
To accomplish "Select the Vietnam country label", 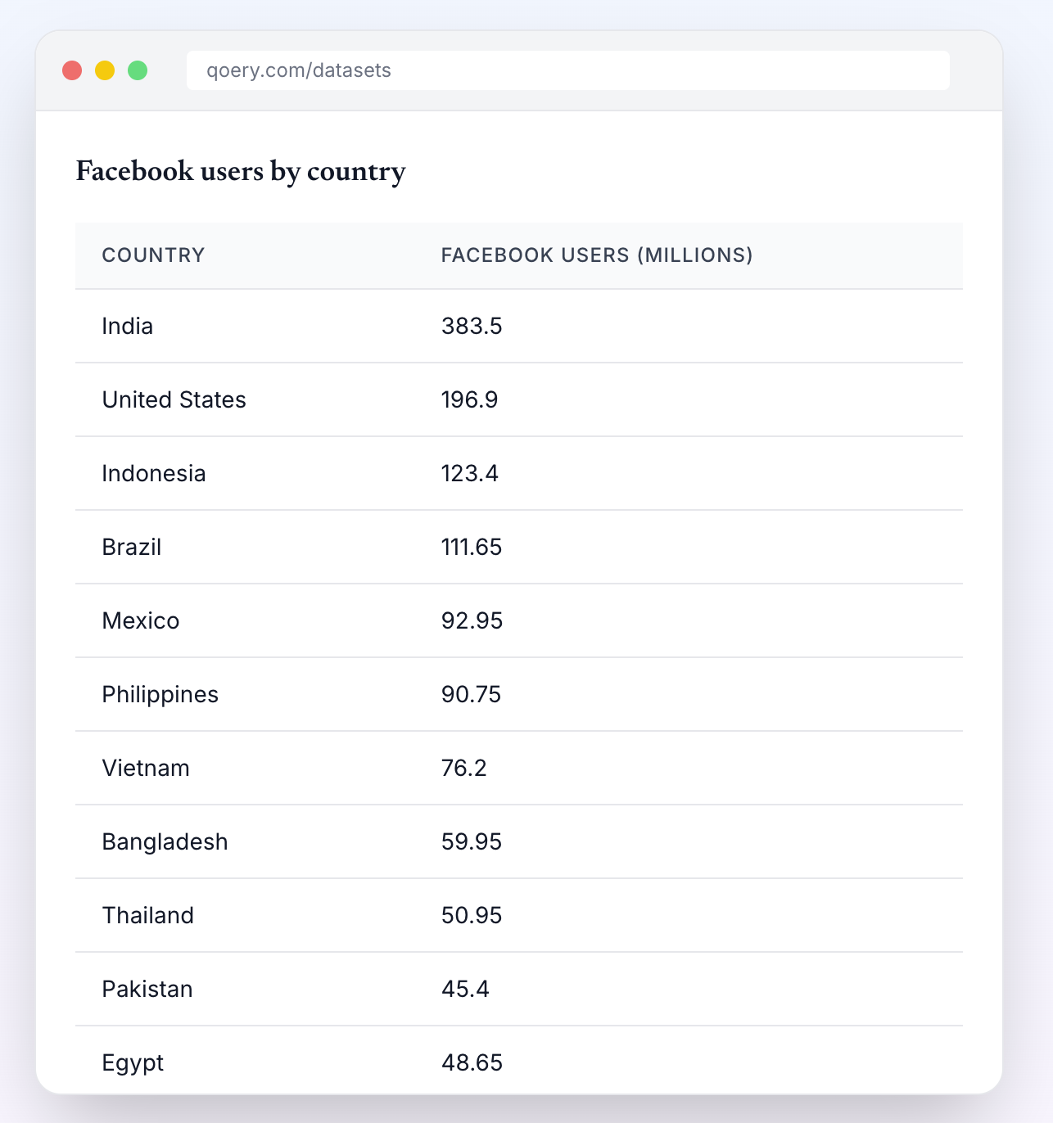I will pyautogui.click(x=146, y=768).
